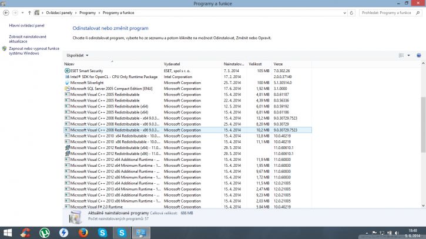Expand address bar history dropdown
The width and height of the screenshot is (426, 239).
[x=344, y=13]
